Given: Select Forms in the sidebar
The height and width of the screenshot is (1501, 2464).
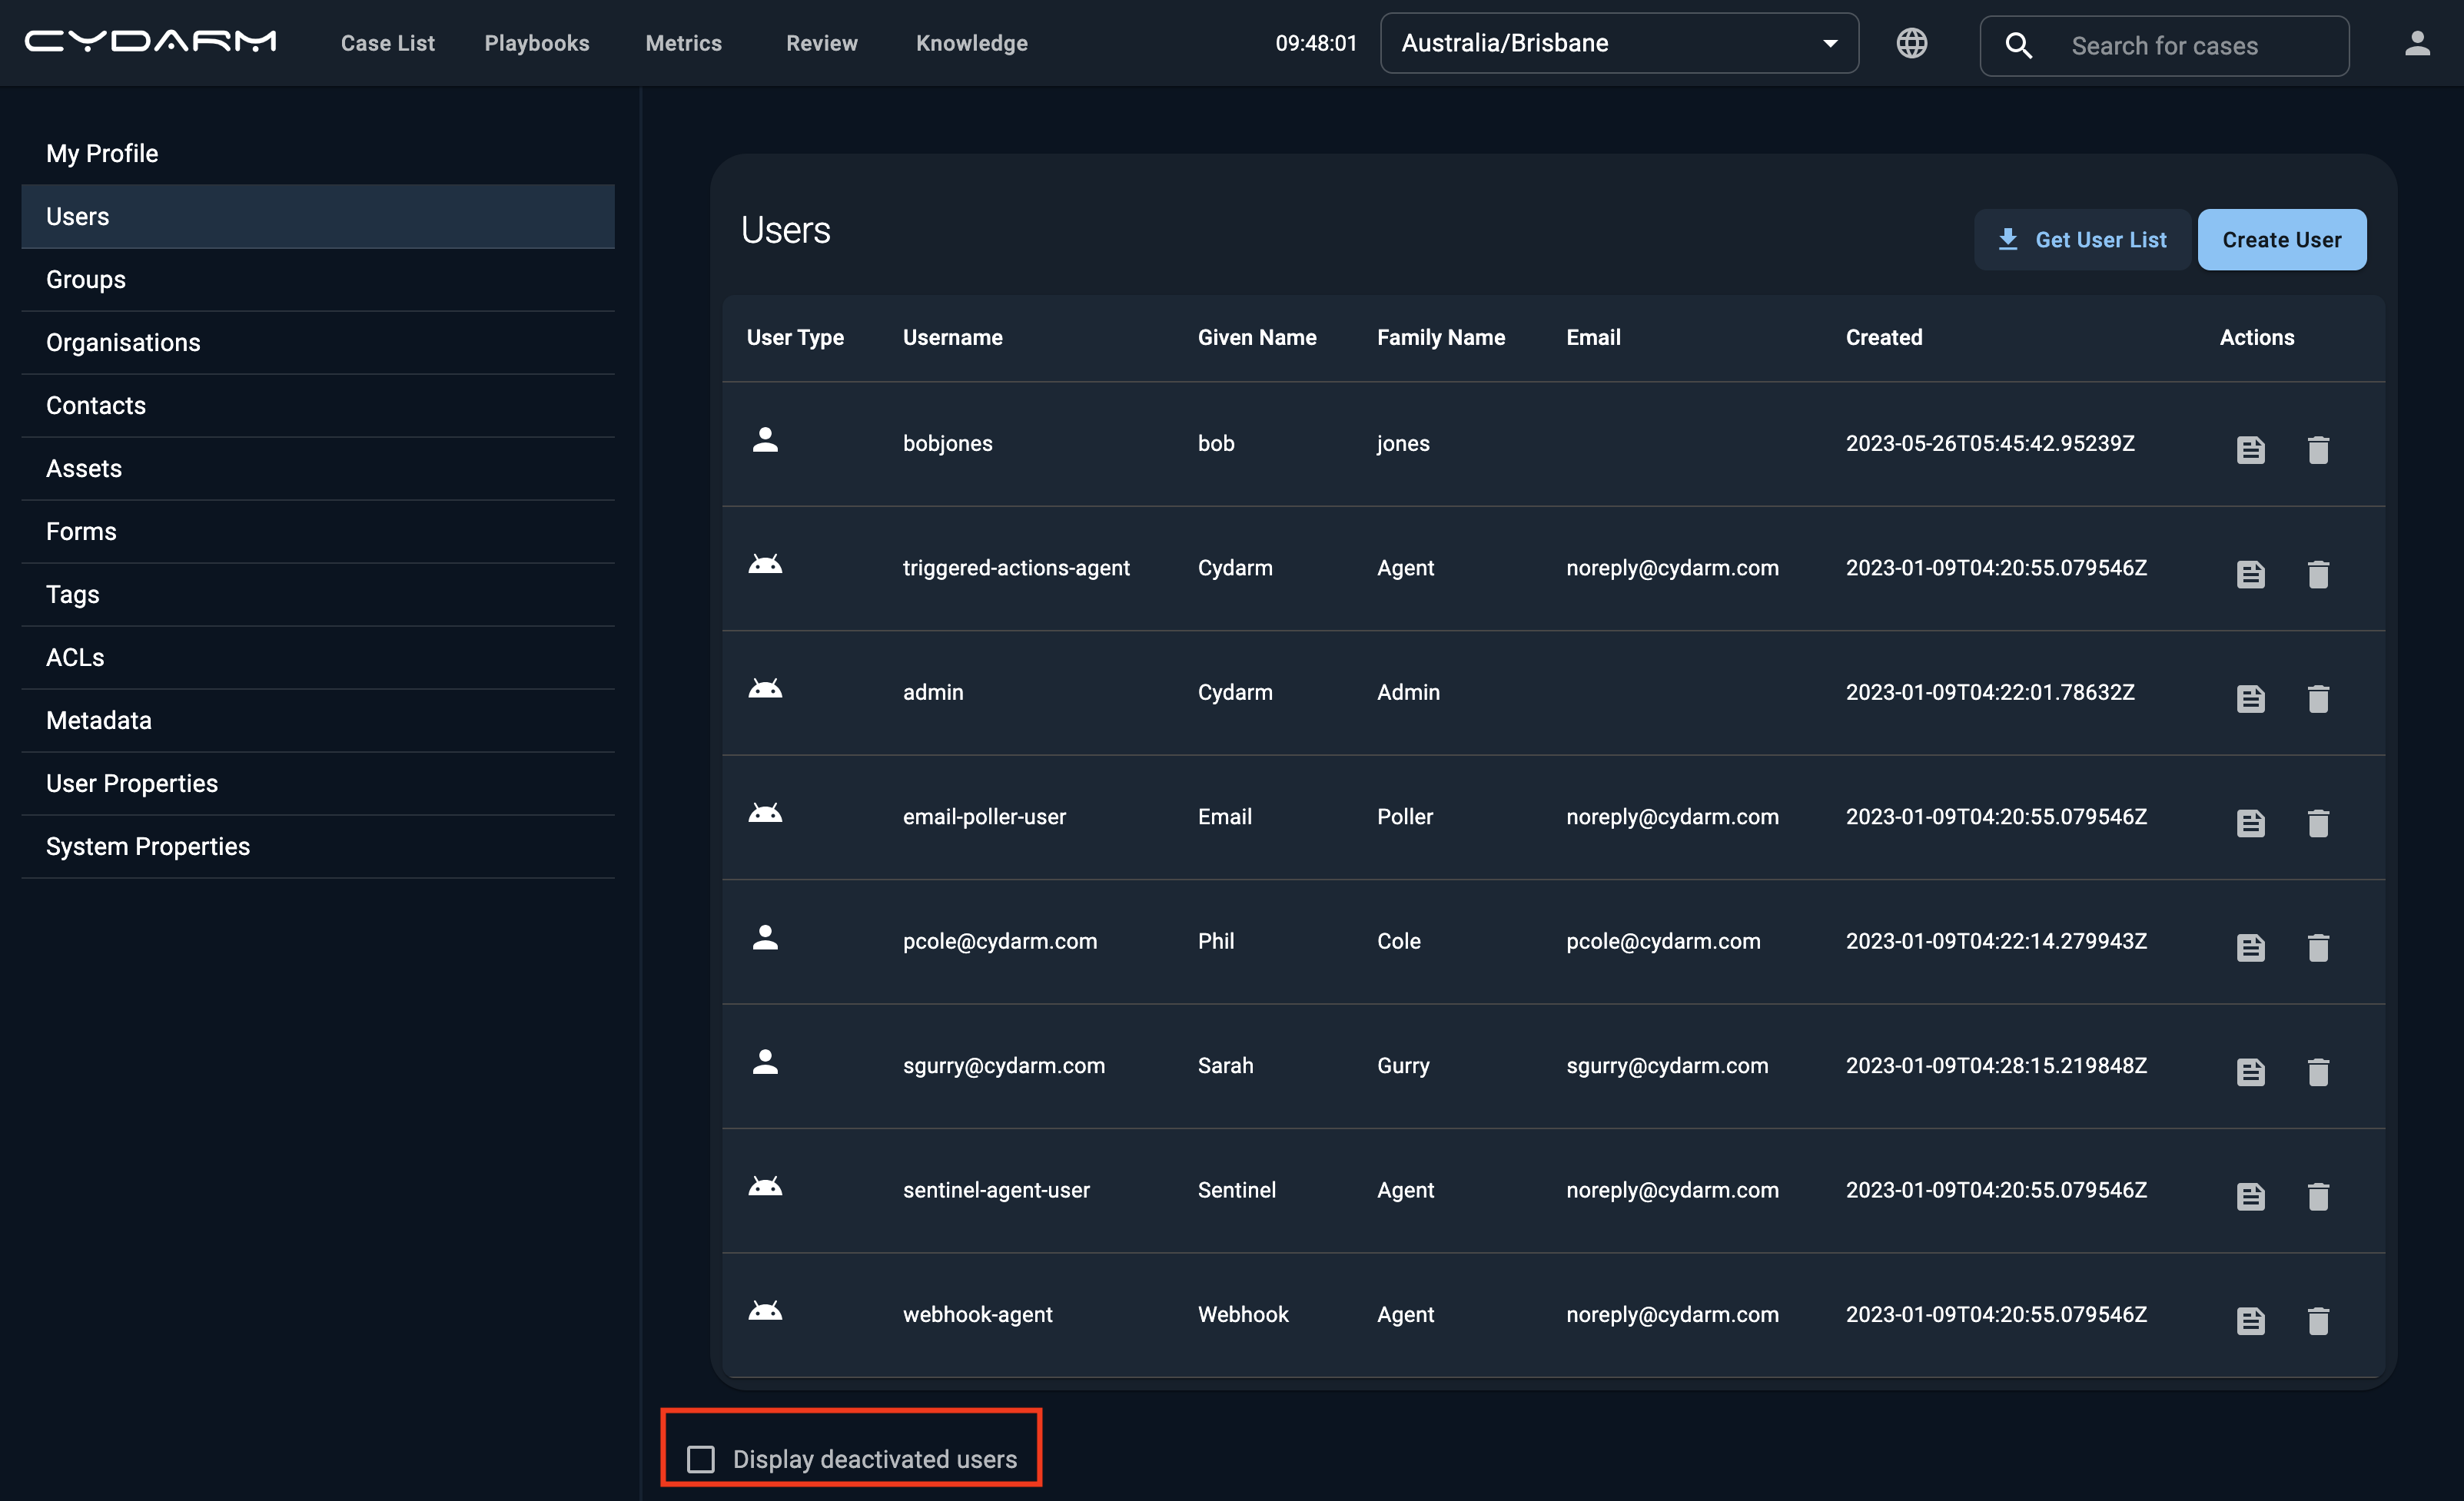Looking at the screenshot, I should pyautogui.click(x=318, y=532).
